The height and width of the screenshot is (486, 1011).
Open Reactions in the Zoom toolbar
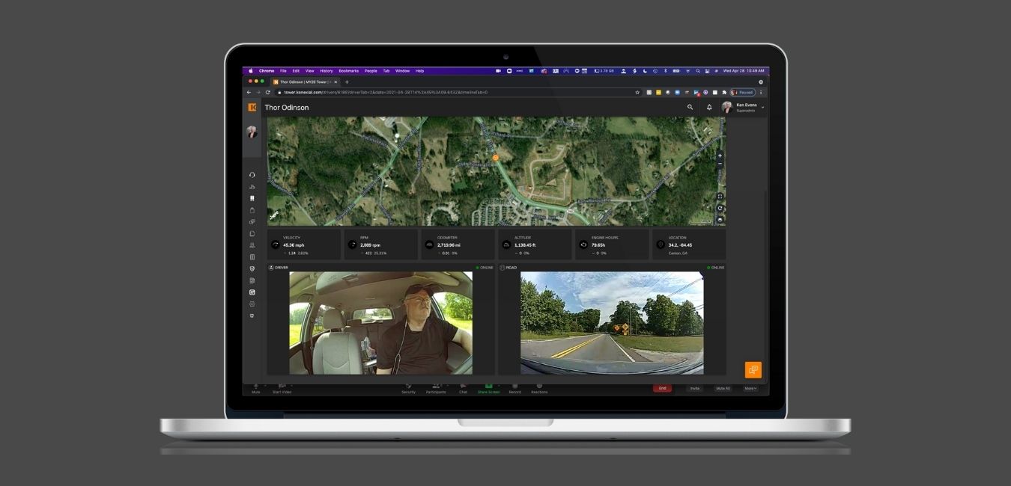(539, 388)
